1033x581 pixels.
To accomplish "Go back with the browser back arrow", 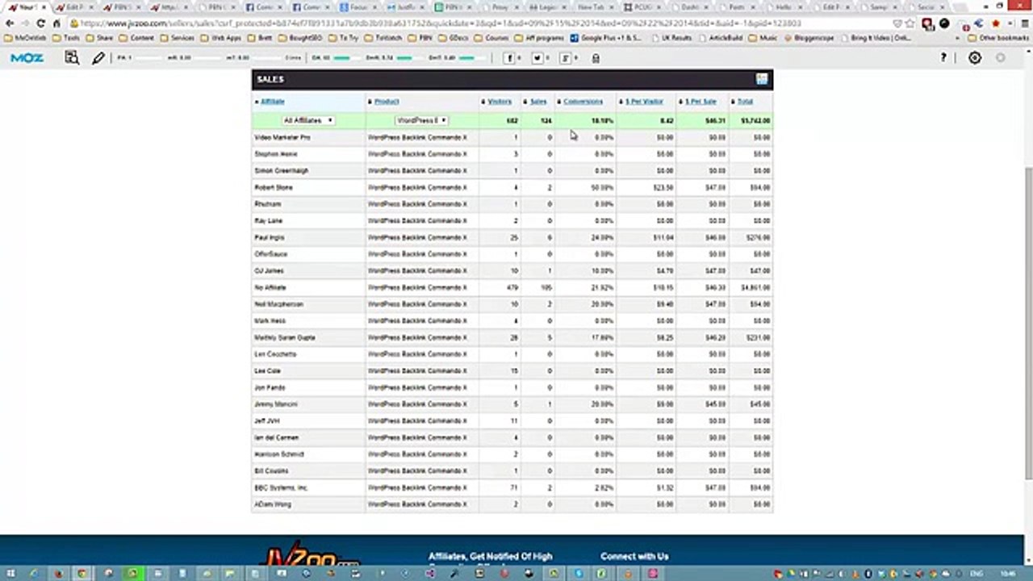I will (x=10, y=23).
